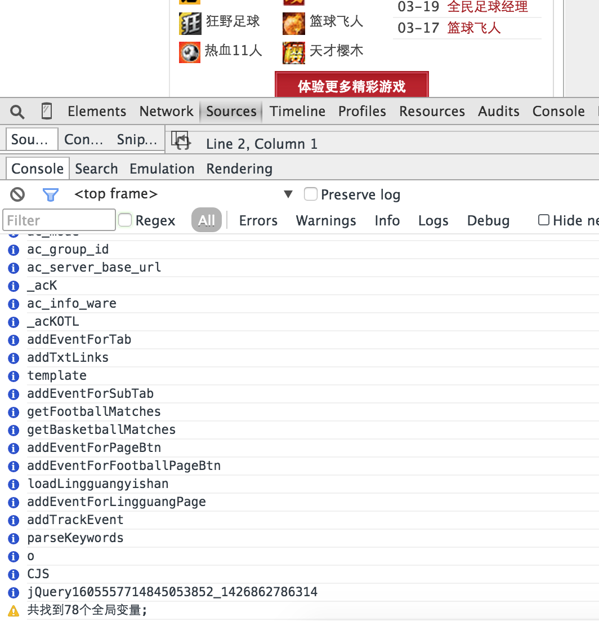Click info icon beside addTrackEvent

coord(14,520)
